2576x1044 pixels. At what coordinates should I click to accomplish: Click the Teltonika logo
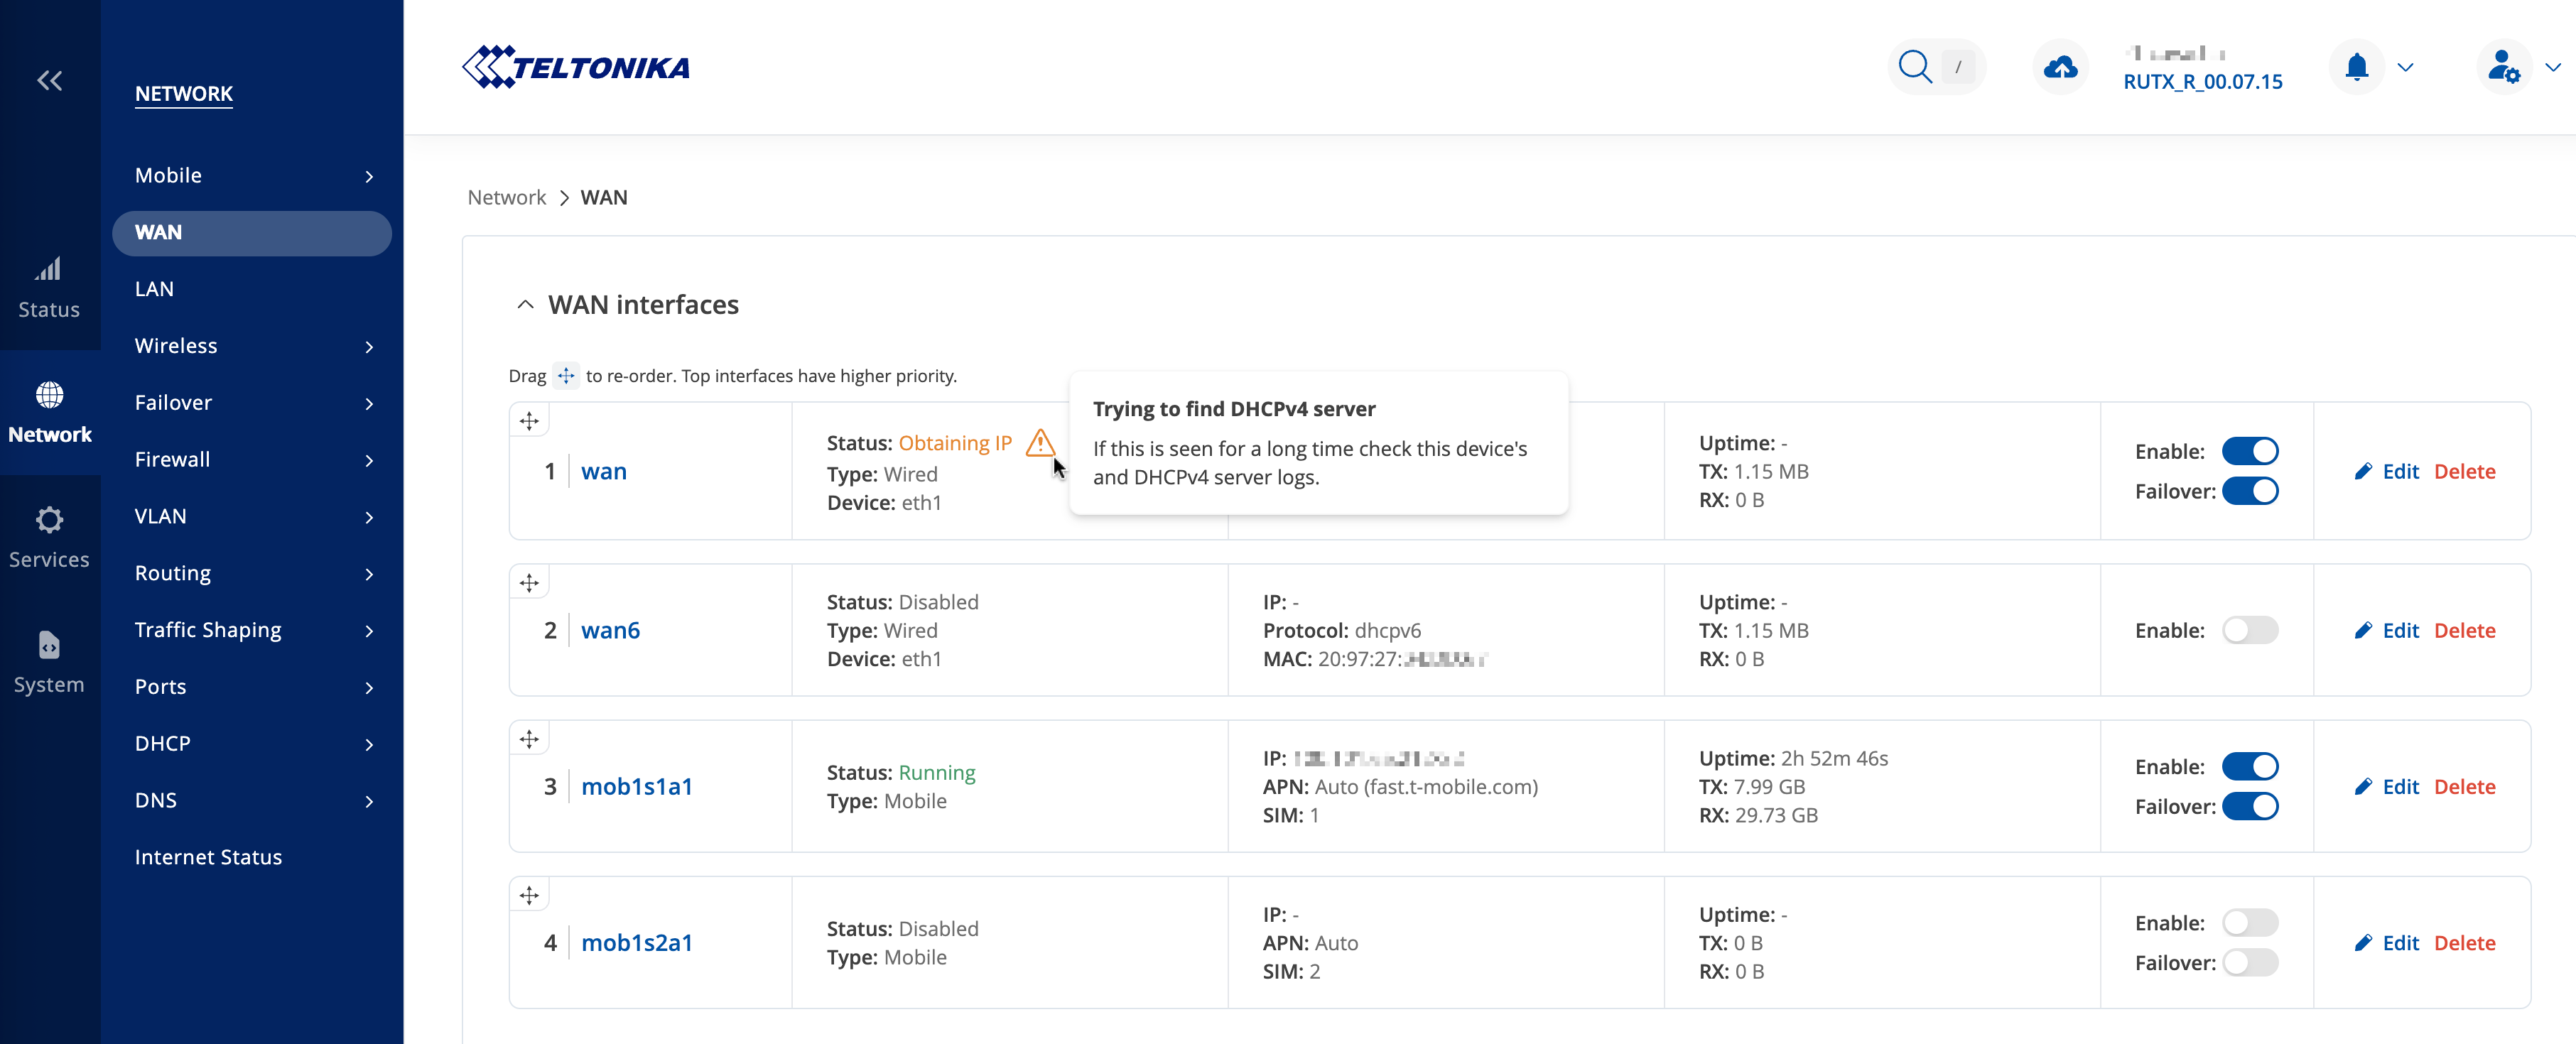[x=576, y=67]
